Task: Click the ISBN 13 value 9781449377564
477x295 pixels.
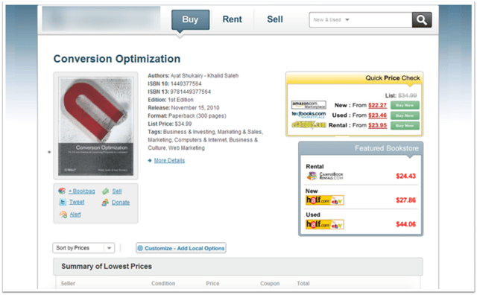Action: point(191,92)
